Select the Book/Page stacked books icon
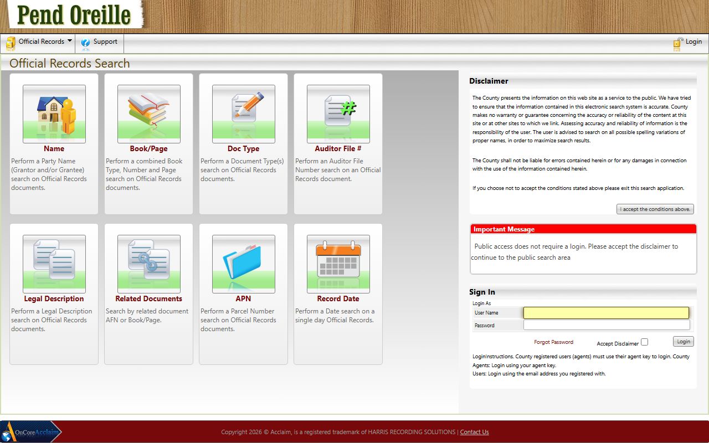Viewport: 709px width, 443px height. tap(149, 114)
